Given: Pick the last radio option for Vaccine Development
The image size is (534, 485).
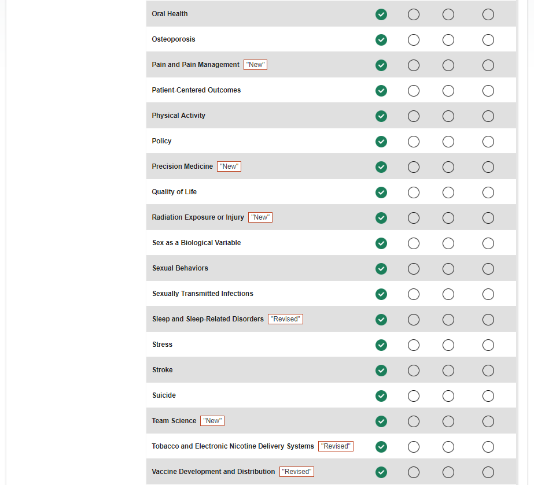Looking at the screenshot, I should point(488,472).
